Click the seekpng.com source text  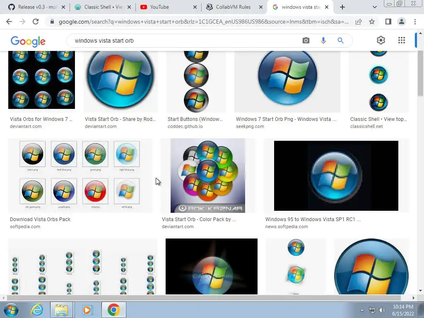pos(250,126)
